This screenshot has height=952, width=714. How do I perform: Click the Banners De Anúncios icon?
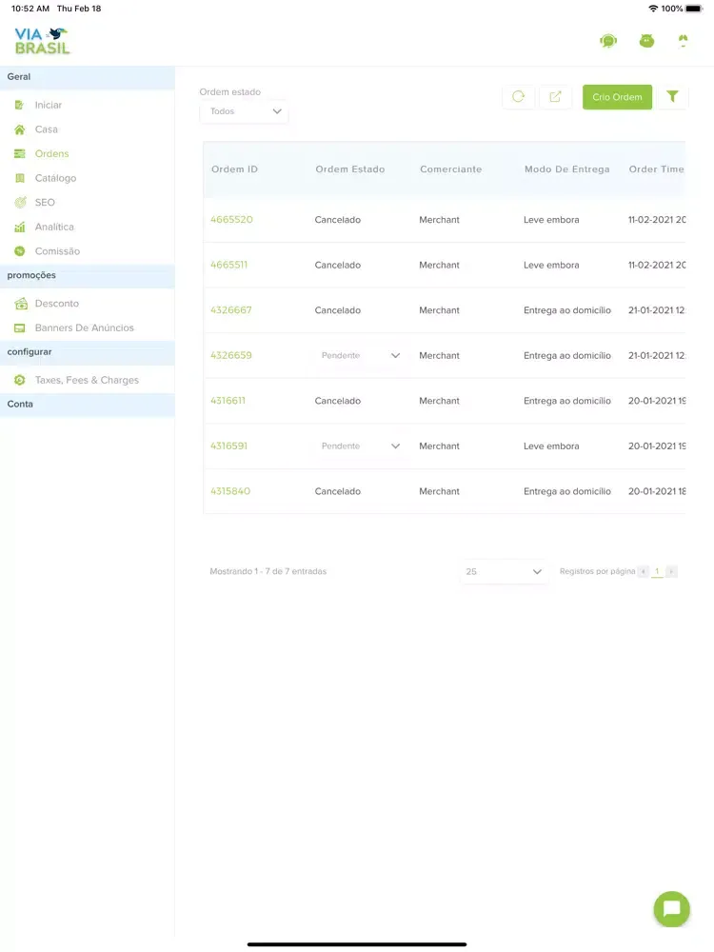pos(19,327)
